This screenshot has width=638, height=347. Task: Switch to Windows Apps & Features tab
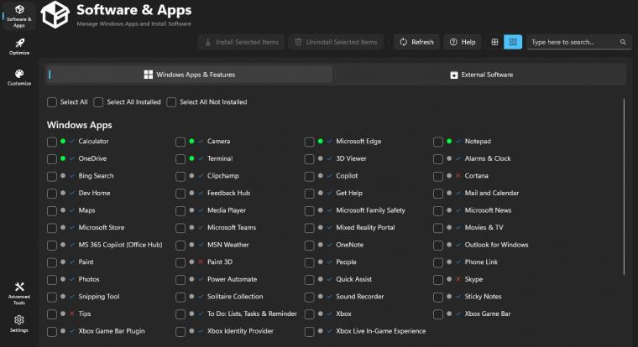tap(190, 75)
